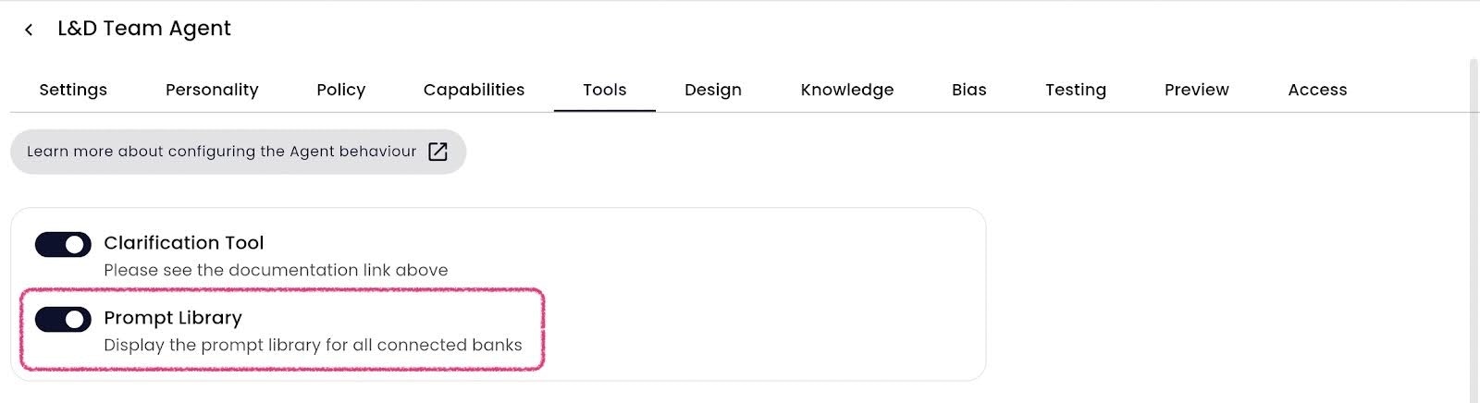The width and height of the screenshot is (1480, 403).
Task: Click the external link icon beside Learn more
Action: click(438, 152)
